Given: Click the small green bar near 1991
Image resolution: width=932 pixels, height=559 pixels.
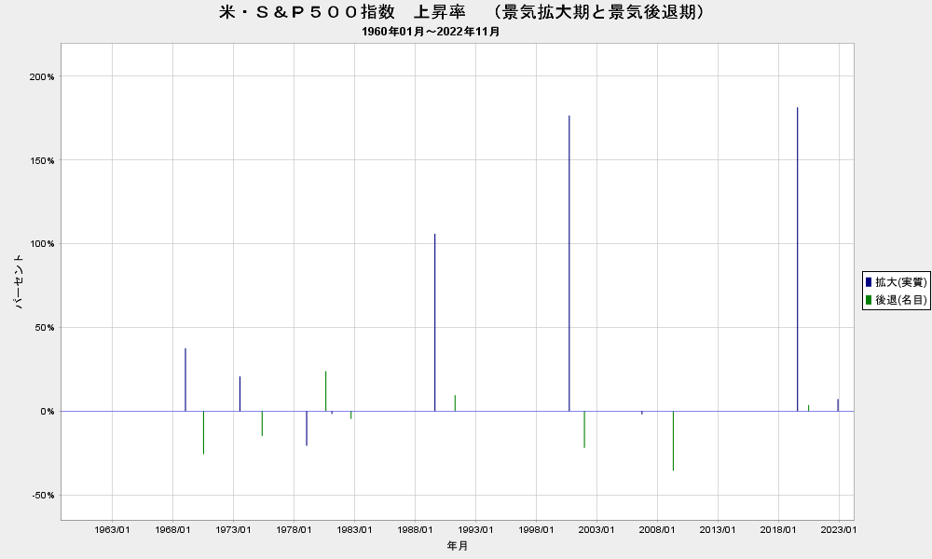Looking at the screenshot, I should click(456, 403).
